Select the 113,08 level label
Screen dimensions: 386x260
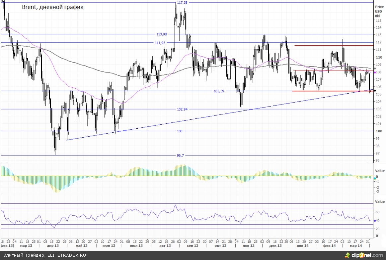tap(161, 34)
